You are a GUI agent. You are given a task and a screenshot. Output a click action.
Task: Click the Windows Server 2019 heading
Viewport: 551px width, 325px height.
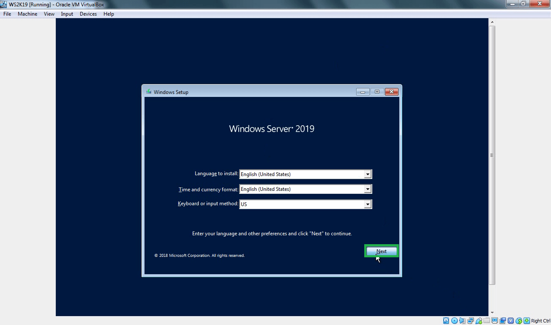[x=272, y=129]
